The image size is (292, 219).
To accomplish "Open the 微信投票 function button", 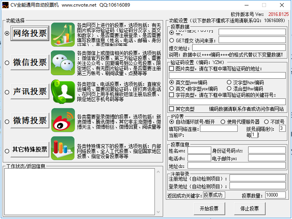I will coord(30,62).
